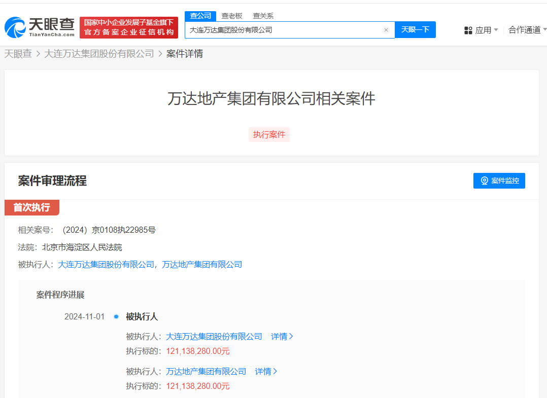
Task: Open 详情 for 万达地产集团有限公司
Action: coord(266,371)
